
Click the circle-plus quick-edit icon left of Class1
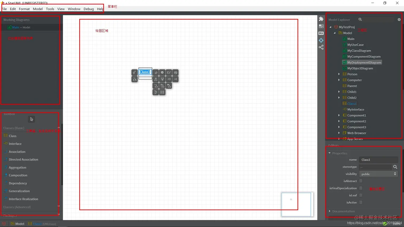[x=135, y=73]
